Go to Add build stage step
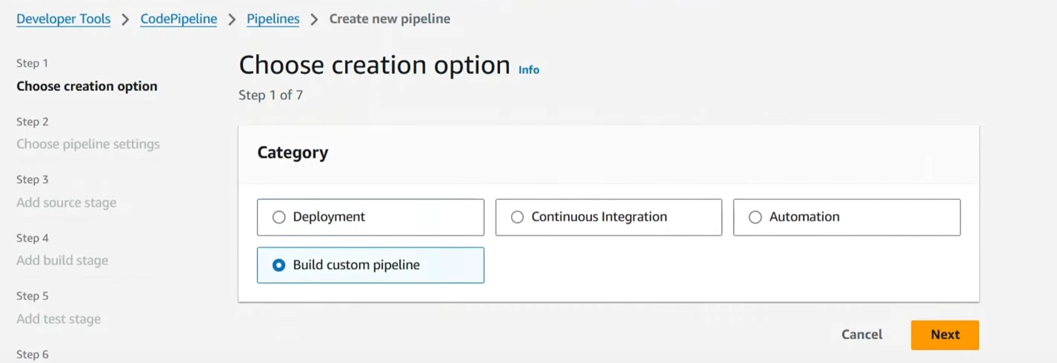The height and width of the screenshot is (363, 1057). tap(62, 261)
